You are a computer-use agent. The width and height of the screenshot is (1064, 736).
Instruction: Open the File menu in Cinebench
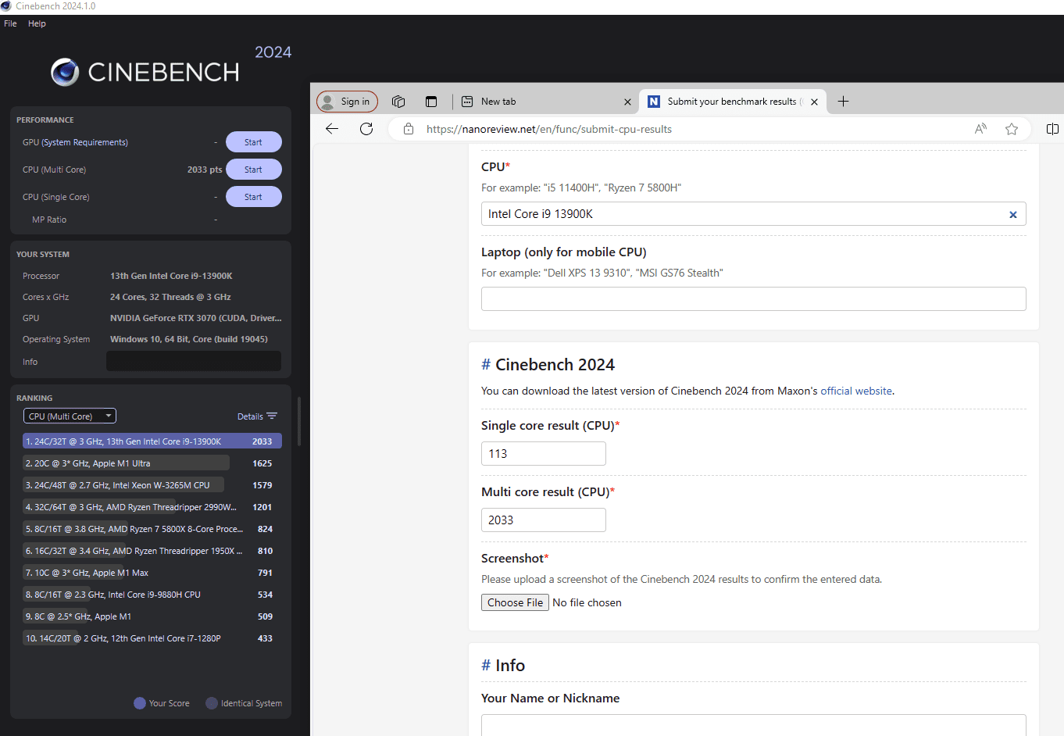point(10,23)
